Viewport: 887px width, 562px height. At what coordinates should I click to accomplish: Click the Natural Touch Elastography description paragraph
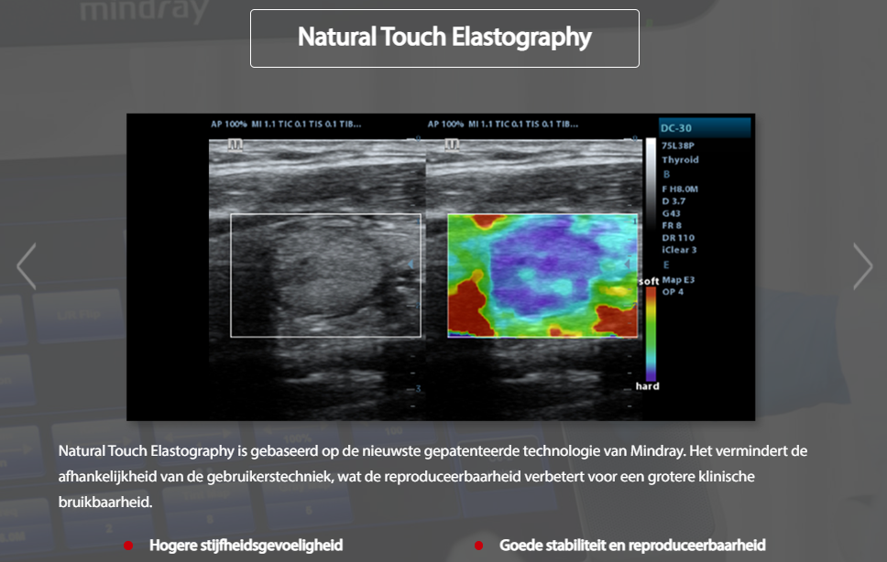431,477
